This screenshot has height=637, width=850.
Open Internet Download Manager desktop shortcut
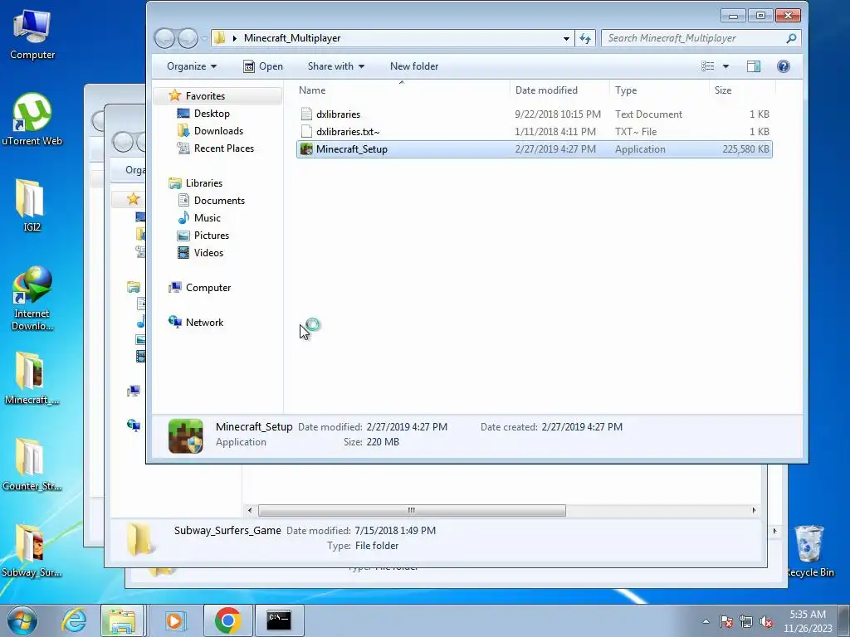point(32,298)
